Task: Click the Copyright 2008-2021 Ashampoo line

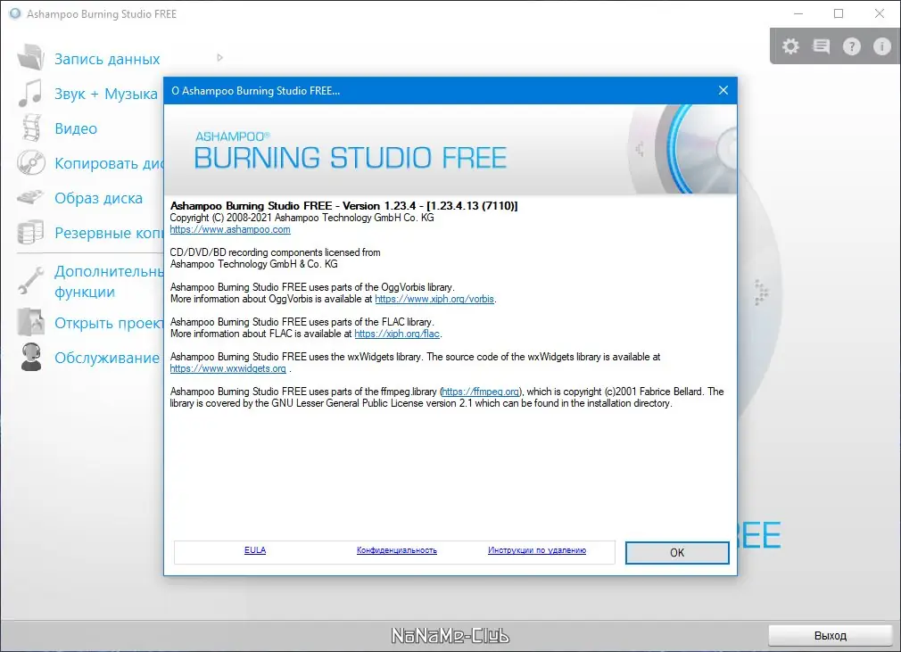Action: (302, 218)
